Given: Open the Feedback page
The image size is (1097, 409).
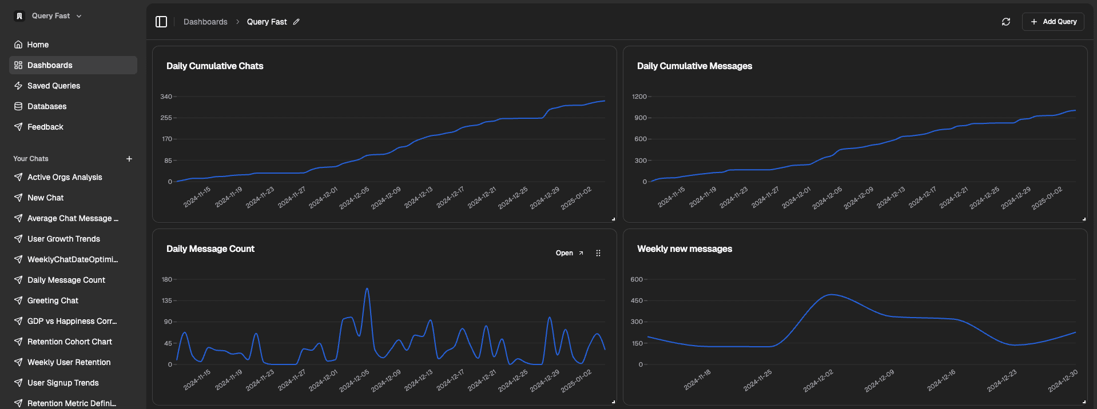Looking at the screenshot, I should 45,127.
